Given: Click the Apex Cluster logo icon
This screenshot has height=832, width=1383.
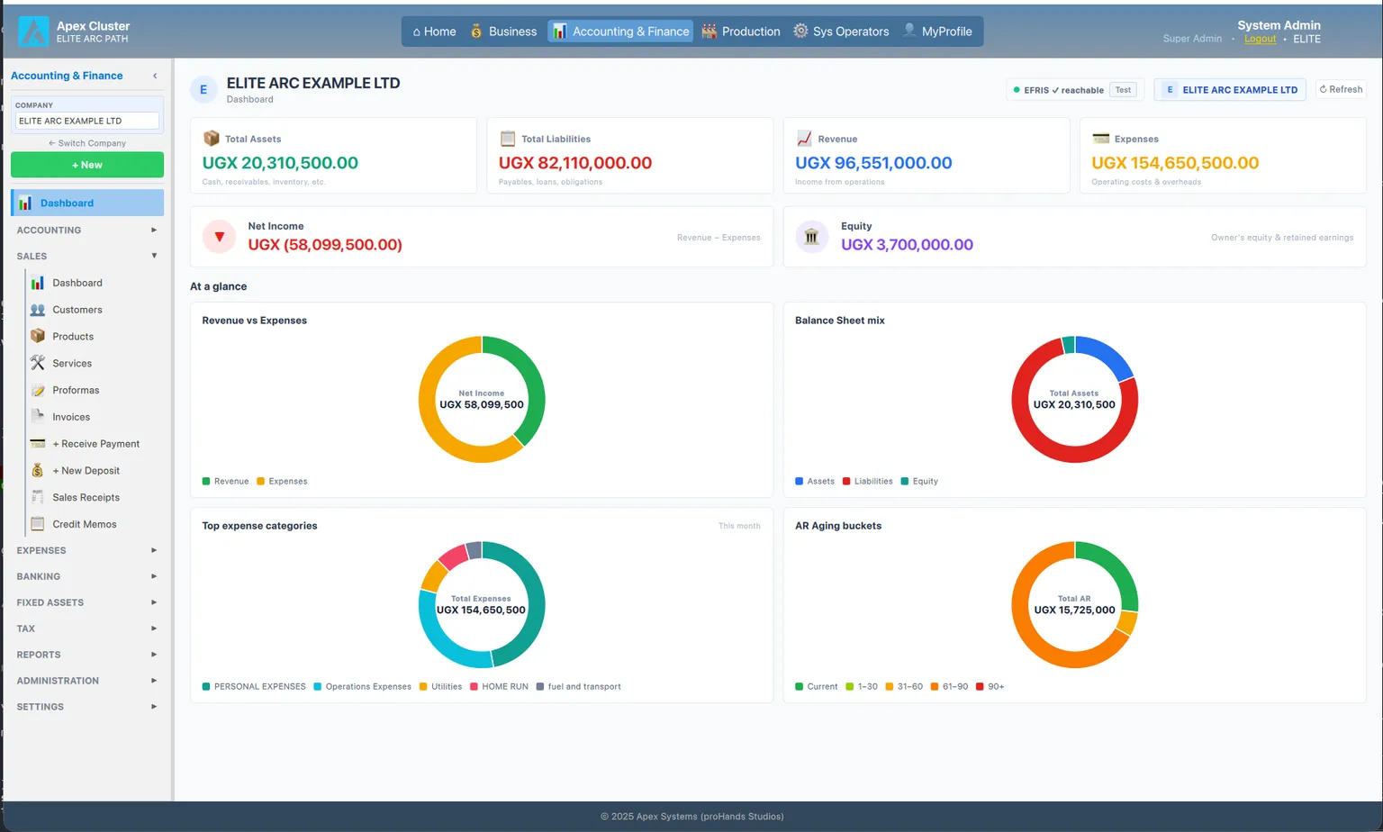Looking at the screenshot, I should (34, 32).
